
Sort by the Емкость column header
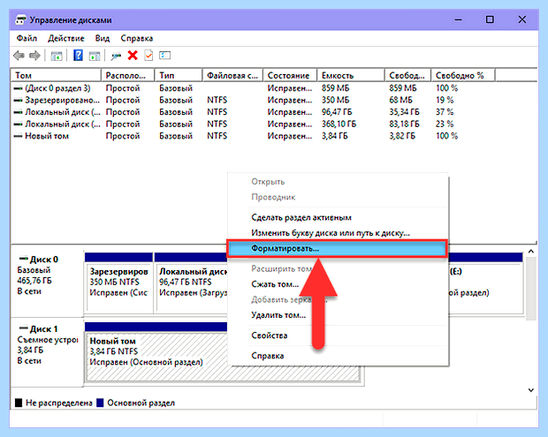(x=351, y=75)
